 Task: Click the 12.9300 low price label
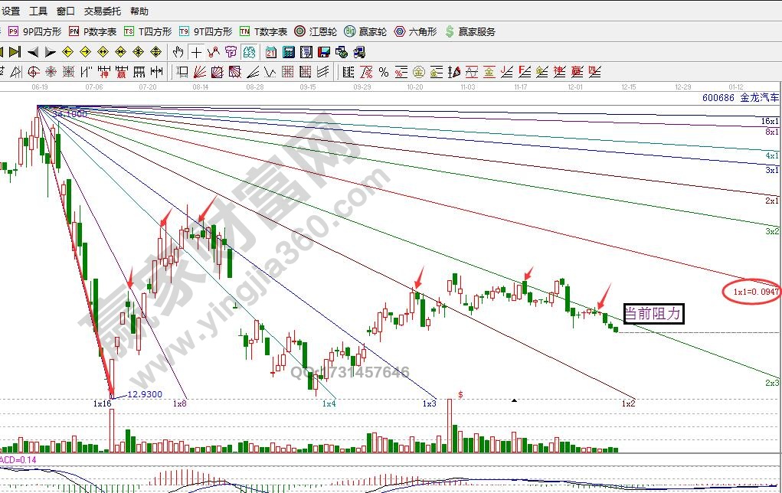coord(145,394)
